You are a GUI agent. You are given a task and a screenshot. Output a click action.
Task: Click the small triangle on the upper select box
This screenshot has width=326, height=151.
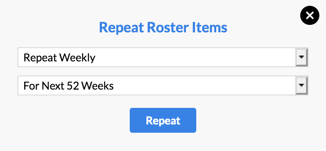pyautogui.click(x=301, y=57)
